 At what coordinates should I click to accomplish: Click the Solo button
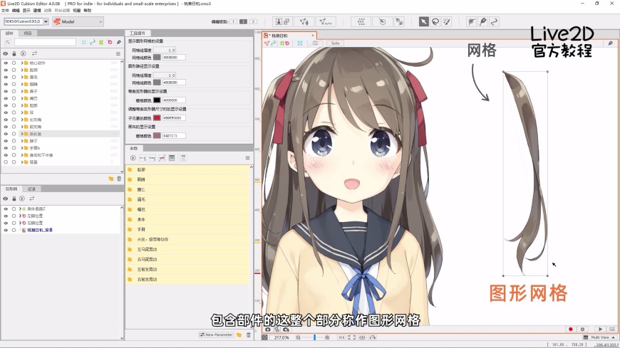coord(336,43)
